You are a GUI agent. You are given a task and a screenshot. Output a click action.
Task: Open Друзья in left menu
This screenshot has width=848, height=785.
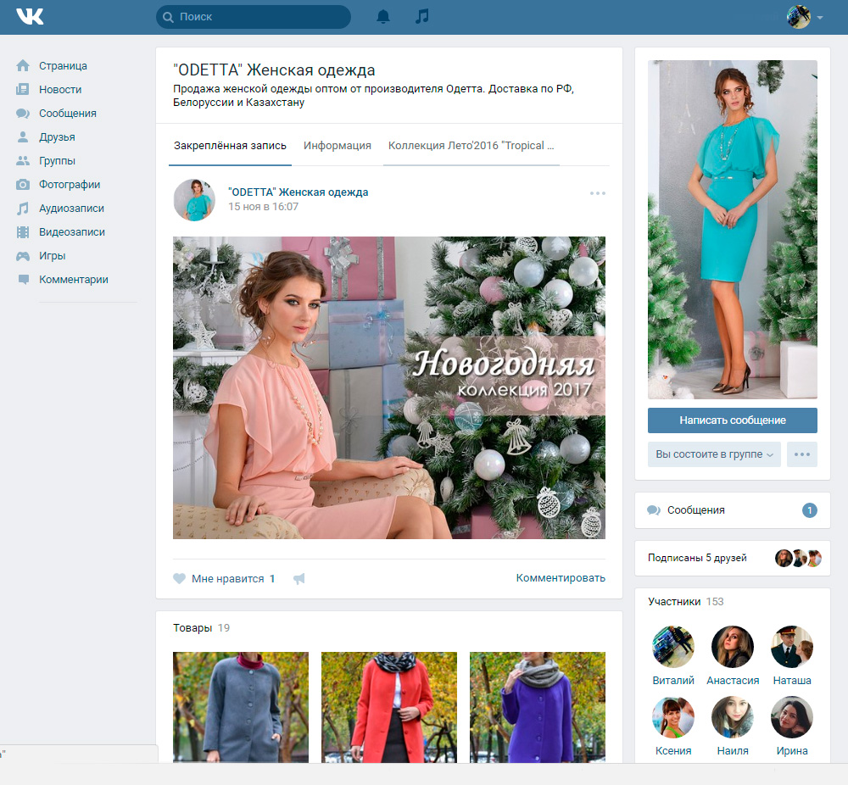(57, 137)
